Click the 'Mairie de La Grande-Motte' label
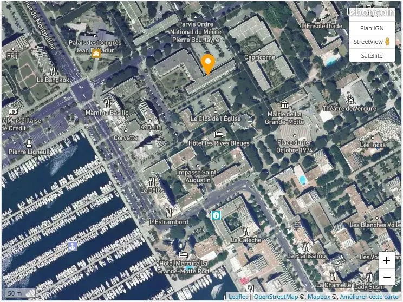 point(284,118)
